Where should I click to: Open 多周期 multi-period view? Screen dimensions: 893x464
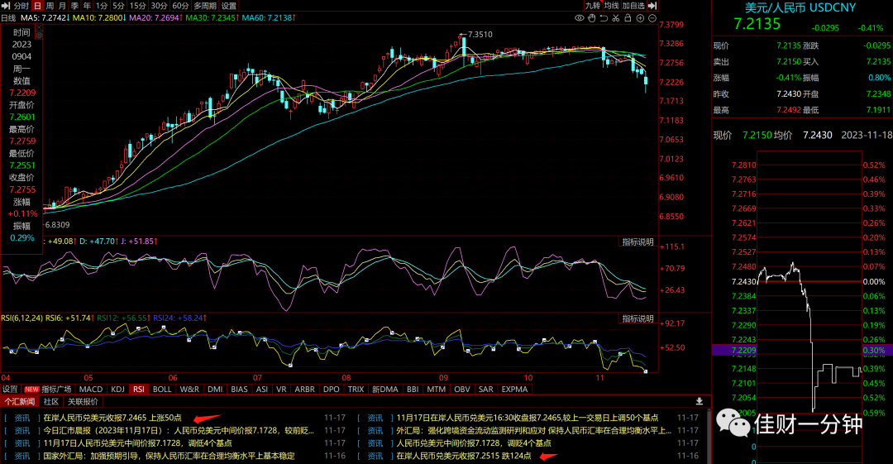(x=205, y=6)
